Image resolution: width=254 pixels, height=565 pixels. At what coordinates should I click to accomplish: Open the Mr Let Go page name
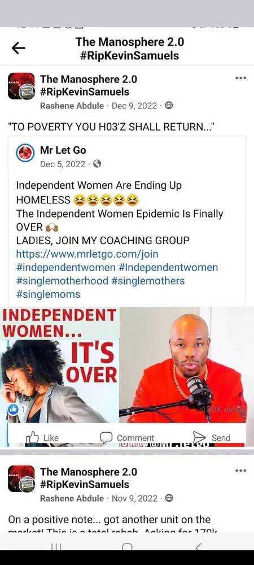63,150
